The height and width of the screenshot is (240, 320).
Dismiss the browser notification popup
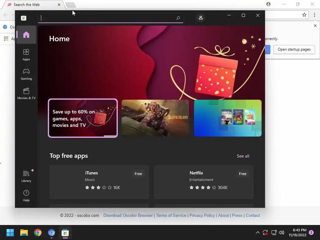tap(315, 26)
